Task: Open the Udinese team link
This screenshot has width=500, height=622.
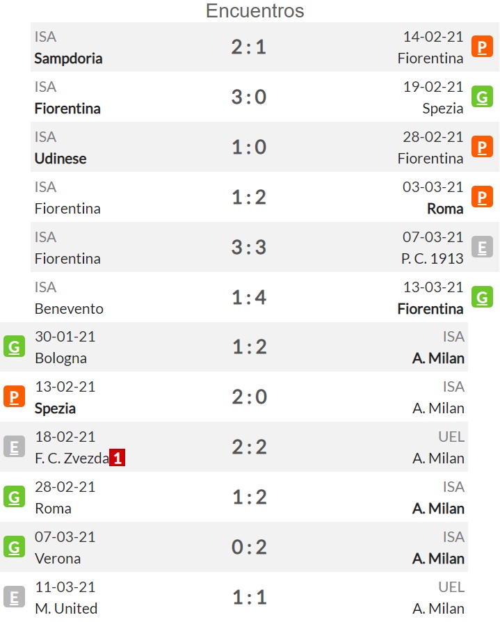Action: coord(61,159)
